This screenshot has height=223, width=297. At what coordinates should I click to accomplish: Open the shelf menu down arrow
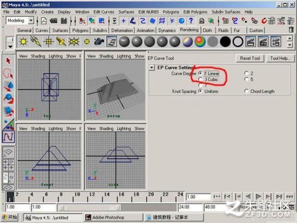10,46
